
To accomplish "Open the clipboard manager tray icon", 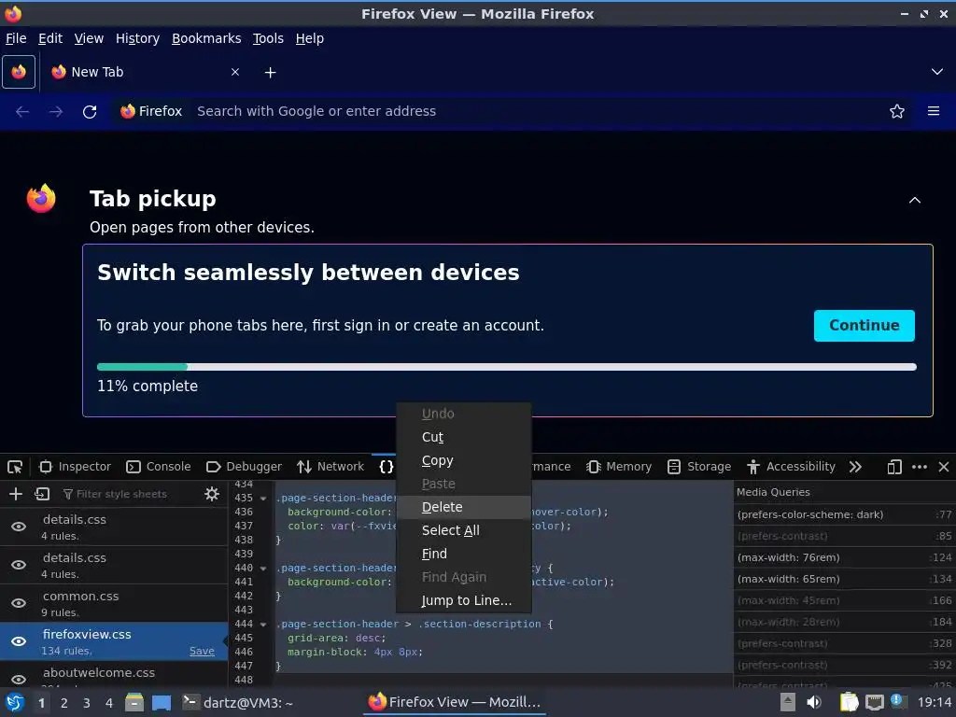I will (x=849, y=702).
